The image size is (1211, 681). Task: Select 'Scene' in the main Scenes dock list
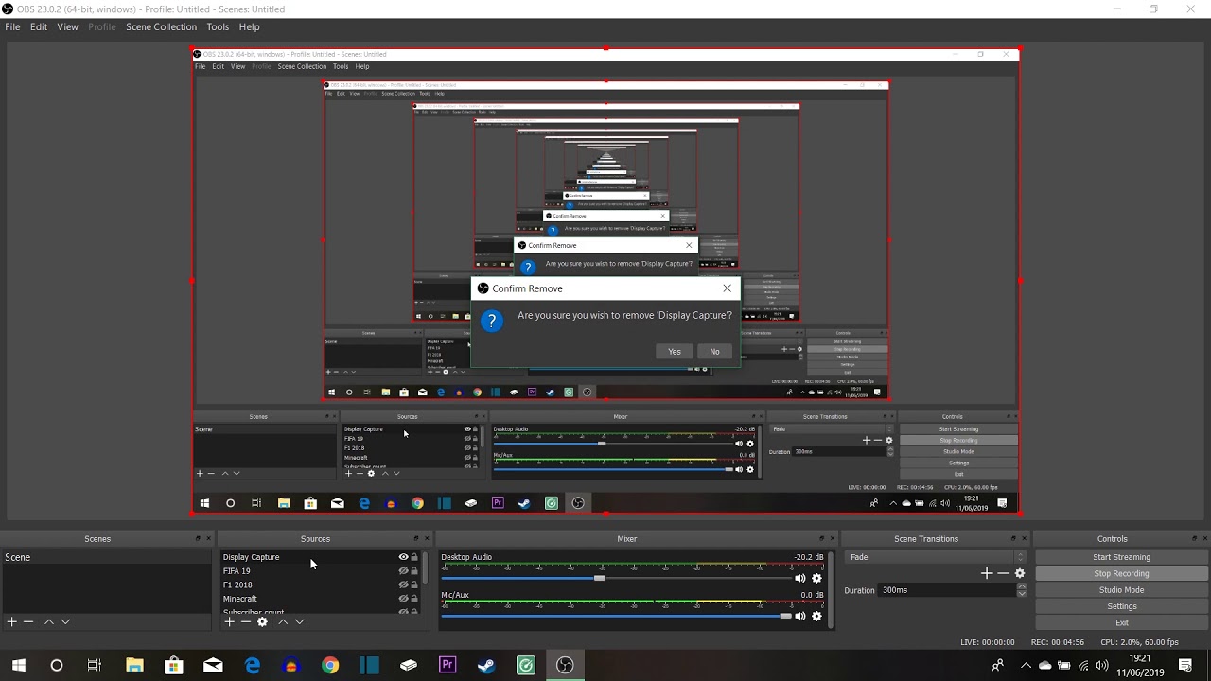(106, 557)
